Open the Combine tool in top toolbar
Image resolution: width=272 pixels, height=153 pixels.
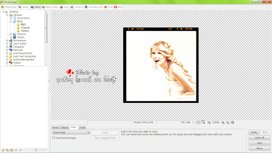coord(76,7)
